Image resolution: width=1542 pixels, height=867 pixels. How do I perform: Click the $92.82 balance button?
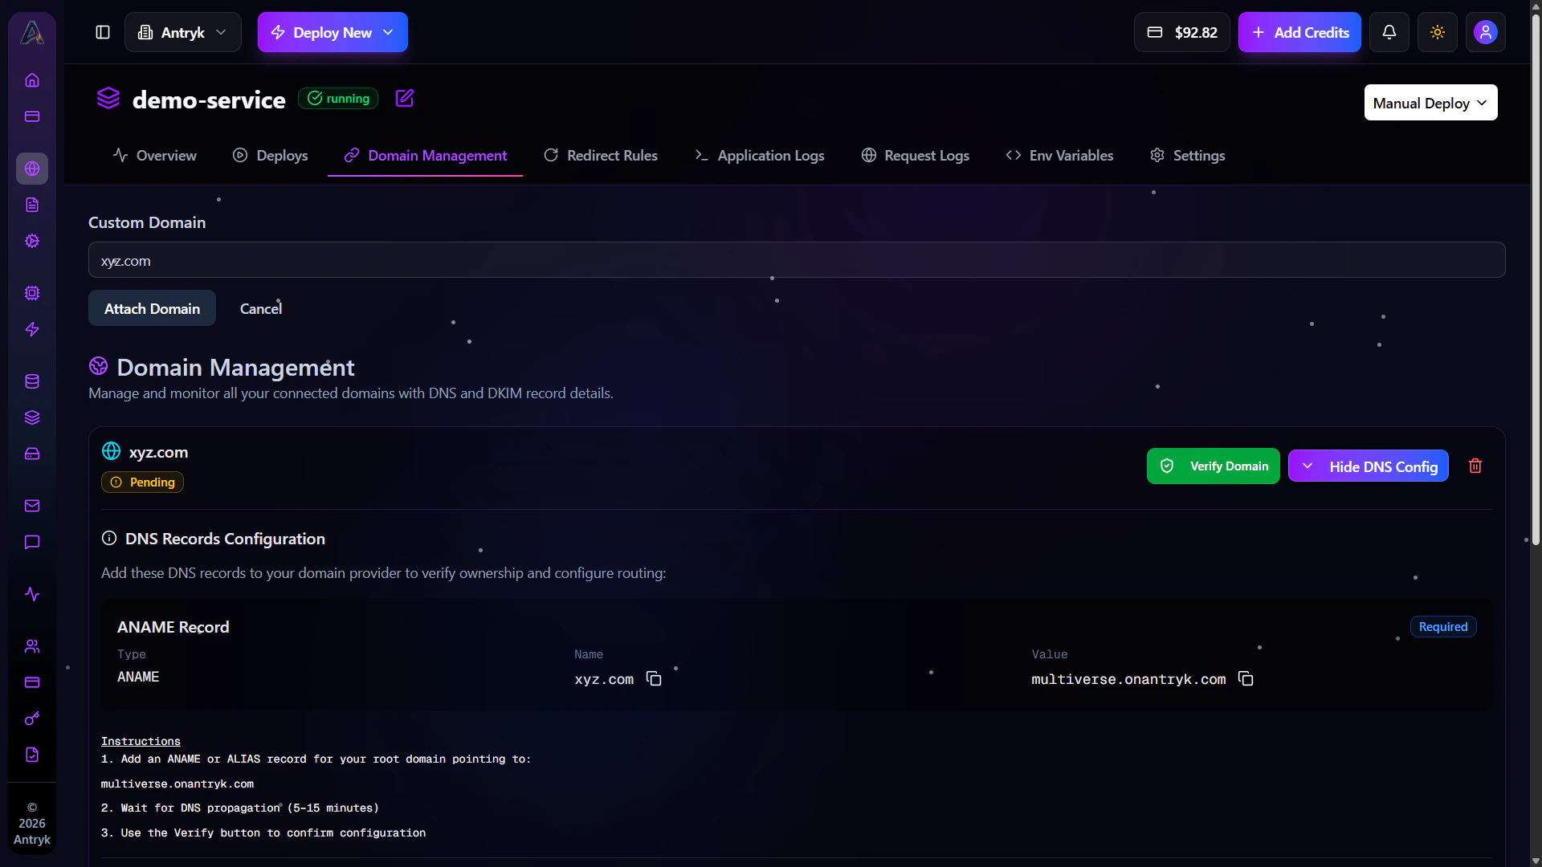coord(1181,32)
